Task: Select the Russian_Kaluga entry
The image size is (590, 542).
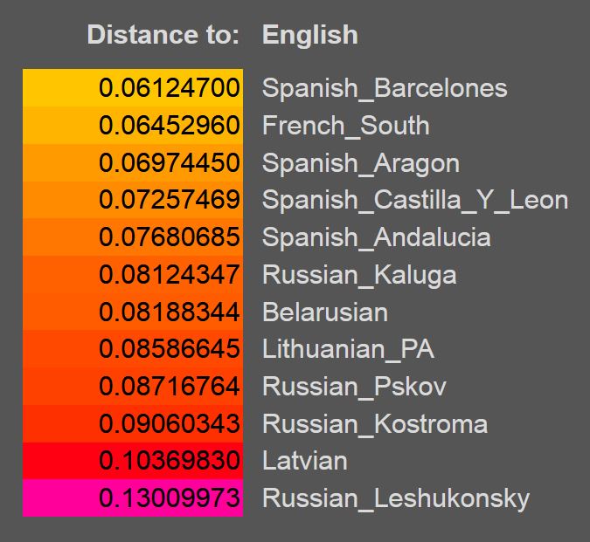Action: click(359, 275)
